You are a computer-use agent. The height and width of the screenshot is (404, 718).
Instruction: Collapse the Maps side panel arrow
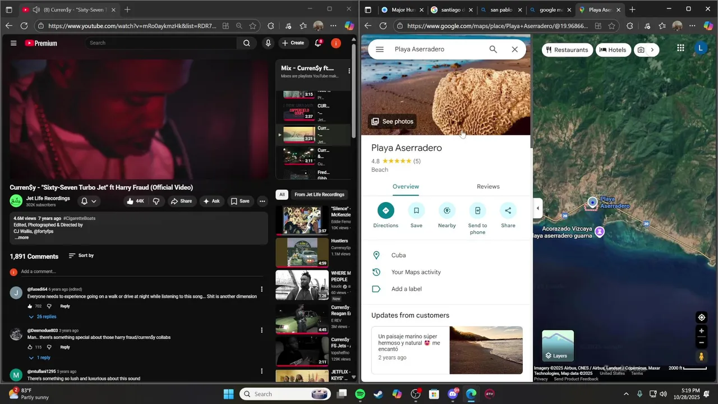[537, 208]
